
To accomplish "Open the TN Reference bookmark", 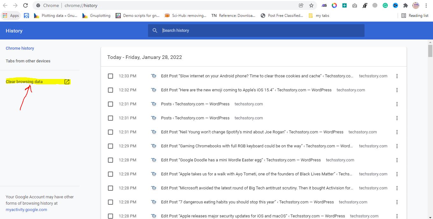I will click(x=233, y=16).
